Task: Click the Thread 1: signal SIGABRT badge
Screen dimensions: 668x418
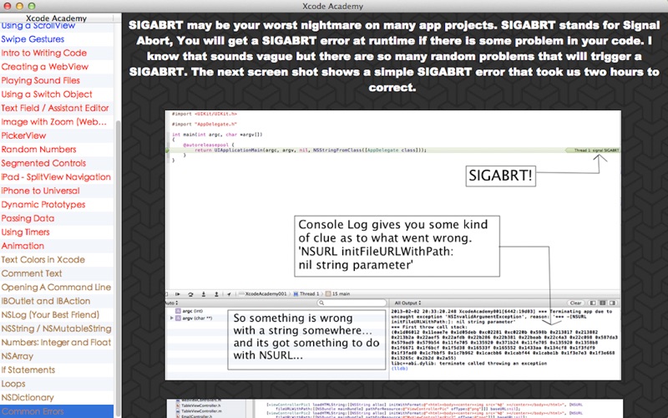Action: coord(592,150)
